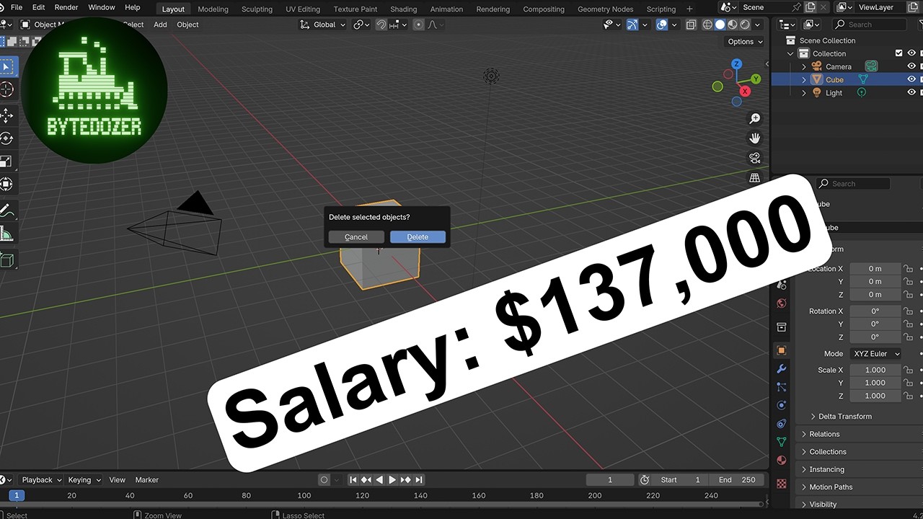Hide the Light via eye icon

pyautogui.click(x=911, y=92)
